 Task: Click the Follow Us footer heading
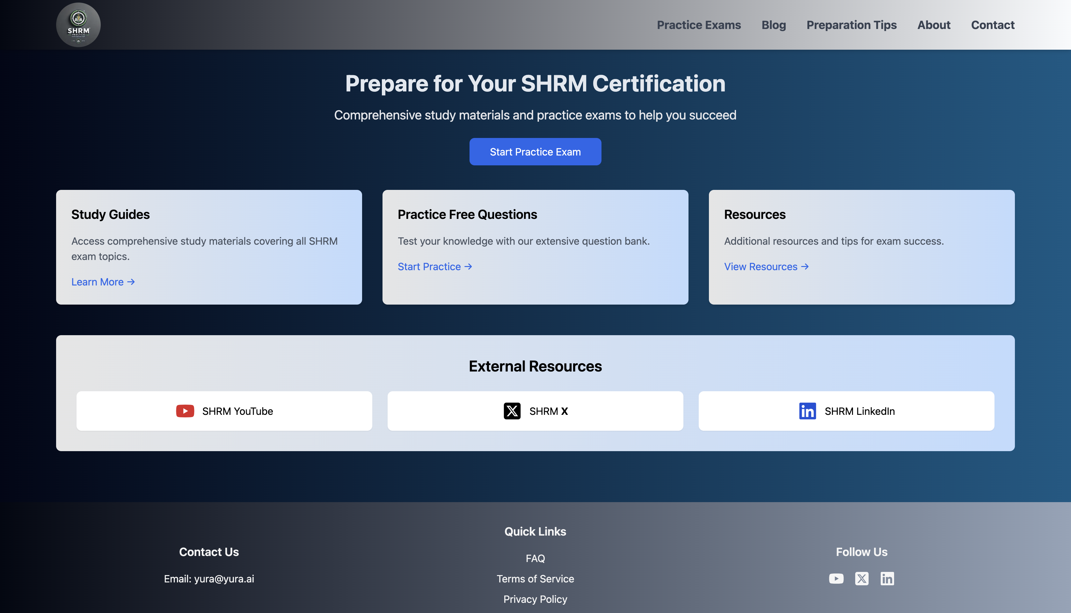[x=862, y=552]
